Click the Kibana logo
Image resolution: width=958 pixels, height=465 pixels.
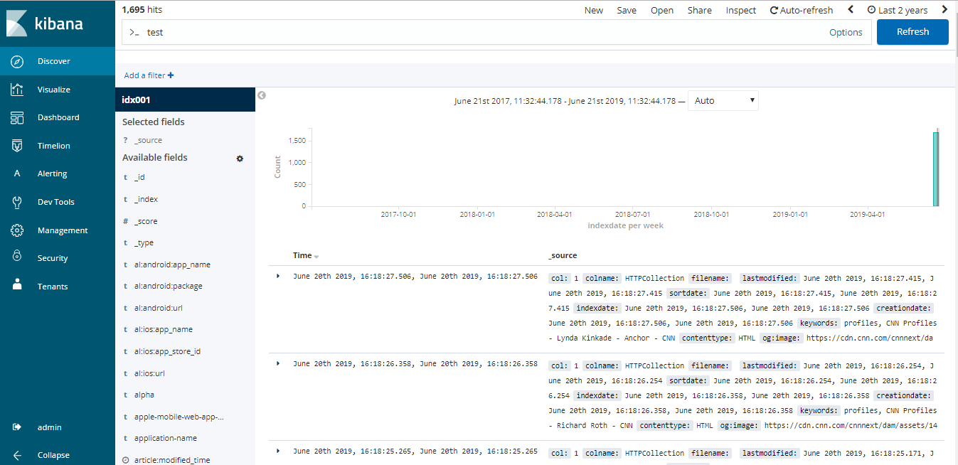[44, 23]
